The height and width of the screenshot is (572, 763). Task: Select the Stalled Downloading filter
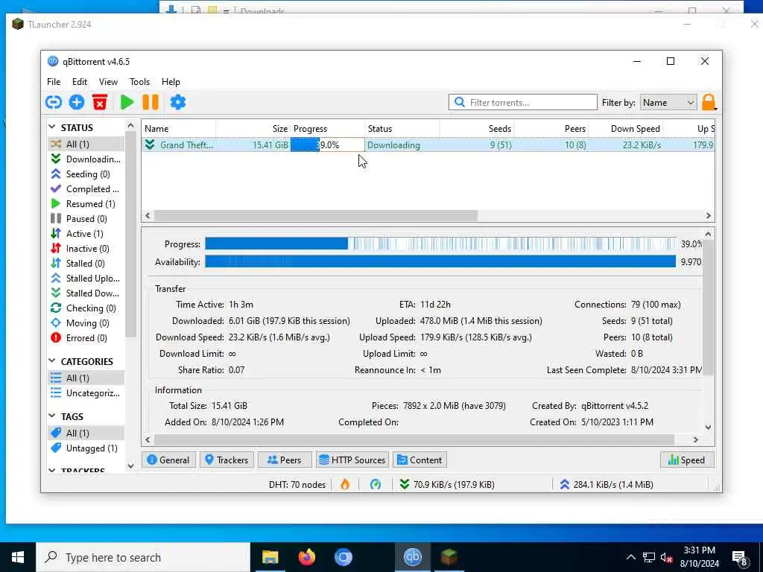coord(86,293)
